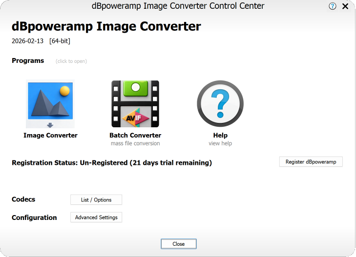This screenshot has height=257, width=356.
Task: Click the "Help" text label under the icon
Action: pyautogui.click(x=220, y=136)
